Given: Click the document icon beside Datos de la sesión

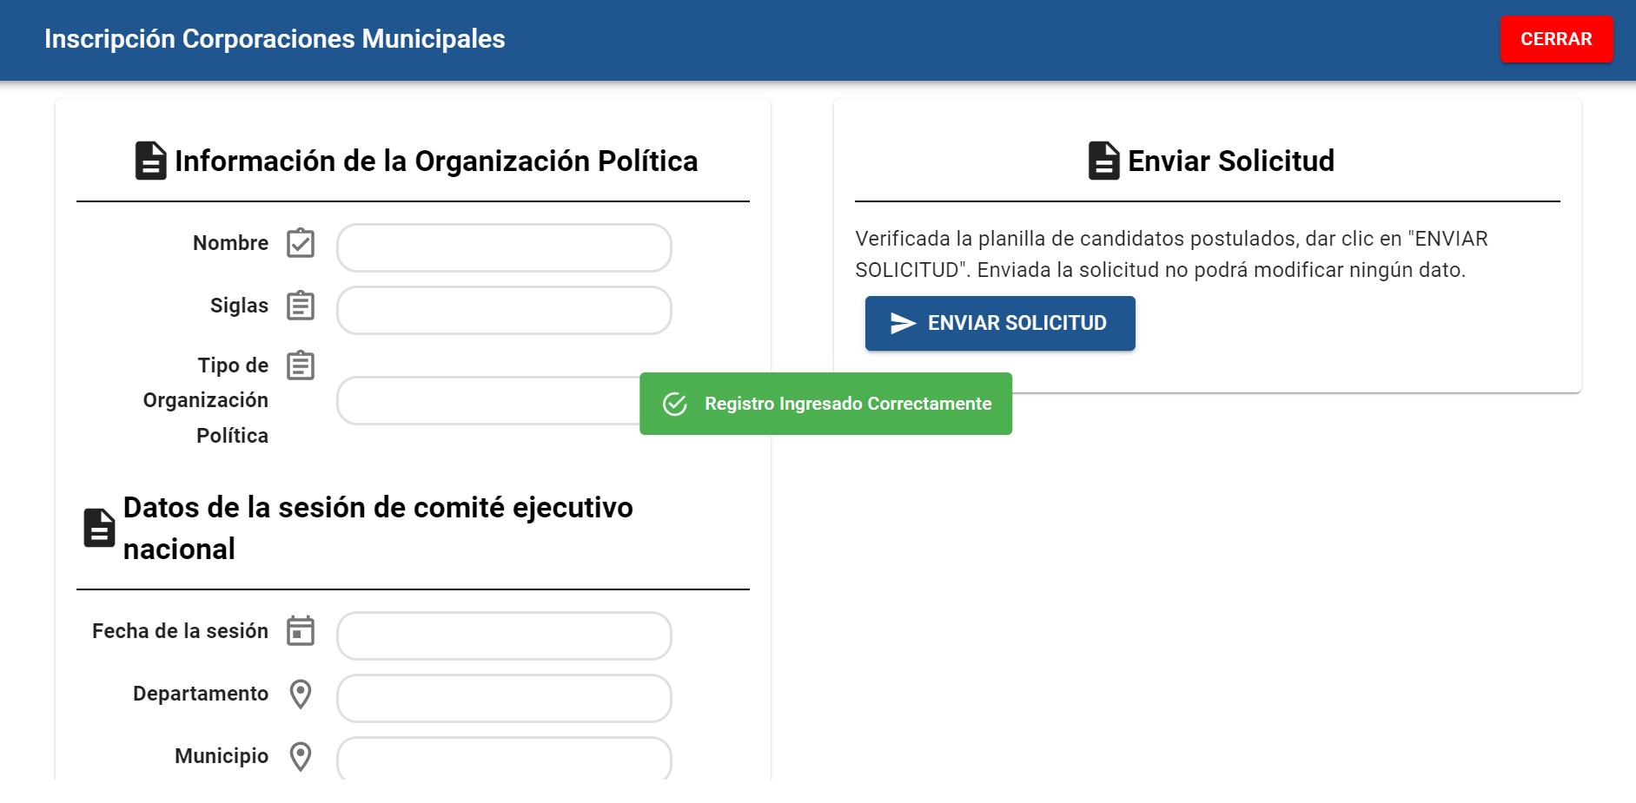Looking at the screenshot, I should point(99,528).
